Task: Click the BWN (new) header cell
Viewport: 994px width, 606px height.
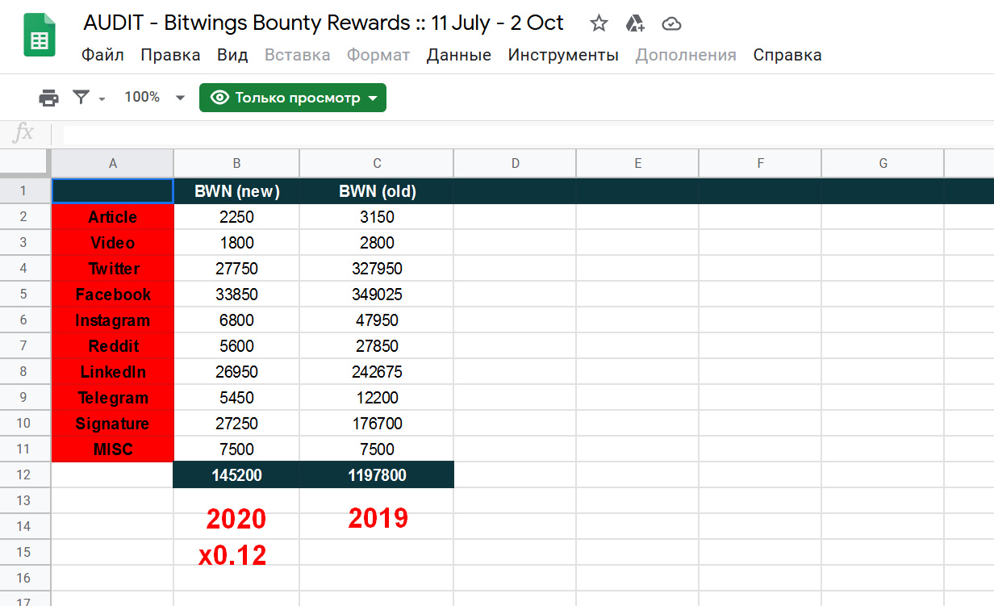Action: pyautogui.click(x=236, y=191)
